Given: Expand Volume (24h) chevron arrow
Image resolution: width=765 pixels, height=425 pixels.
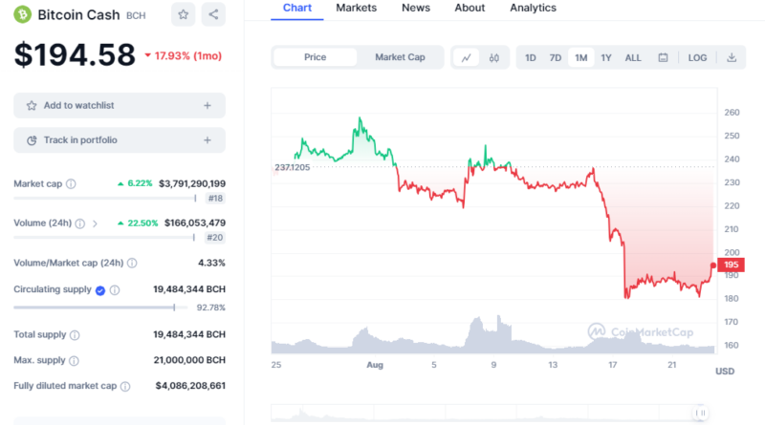Looking at the screenshot, I should point(94,223).
